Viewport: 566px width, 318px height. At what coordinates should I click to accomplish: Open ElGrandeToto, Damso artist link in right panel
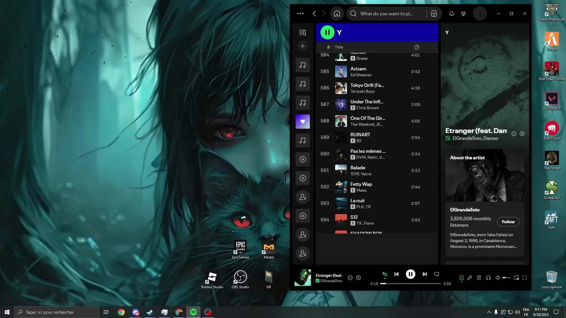(x=475, y=138)
